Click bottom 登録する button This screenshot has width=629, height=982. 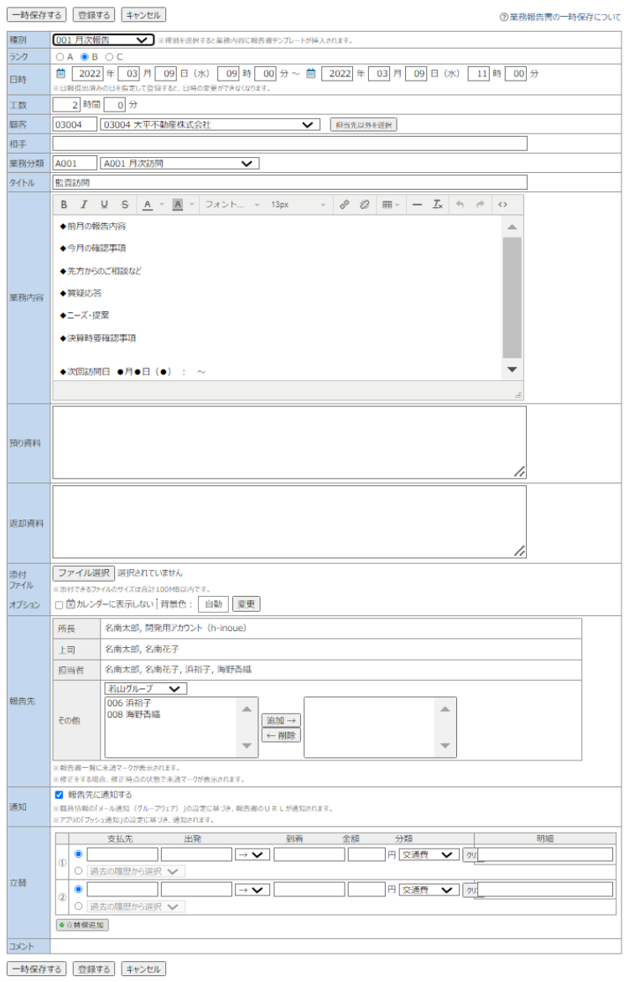click(x=94, y=969)
